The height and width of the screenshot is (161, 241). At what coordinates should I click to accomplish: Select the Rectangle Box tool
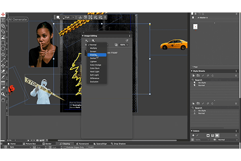(x=3, y=43)
